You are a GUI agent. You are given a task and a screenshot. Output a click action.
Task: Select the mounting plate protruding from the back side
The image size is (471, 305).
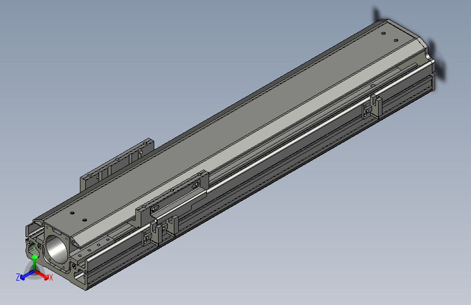117,164
